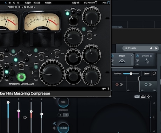The width and height of the screenshot is (161, 133).
Task: Click the Meter Select rotary knob
Action: tap(73, 20)
